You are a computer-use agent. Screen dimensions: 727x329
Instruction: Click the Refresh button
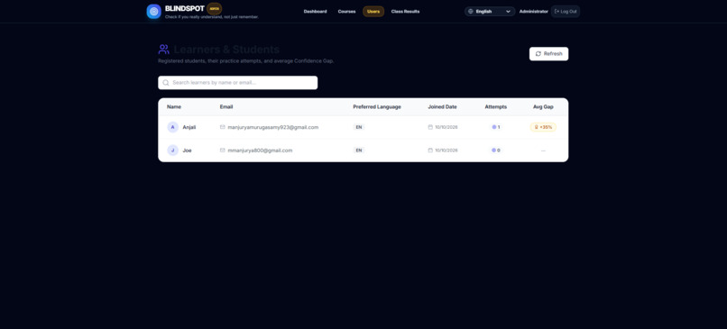point(549,54)
